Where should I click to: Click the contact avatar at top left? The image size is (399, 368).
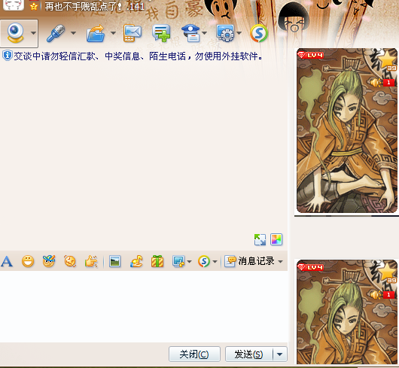pyautogui.click(x=14, y=5)
